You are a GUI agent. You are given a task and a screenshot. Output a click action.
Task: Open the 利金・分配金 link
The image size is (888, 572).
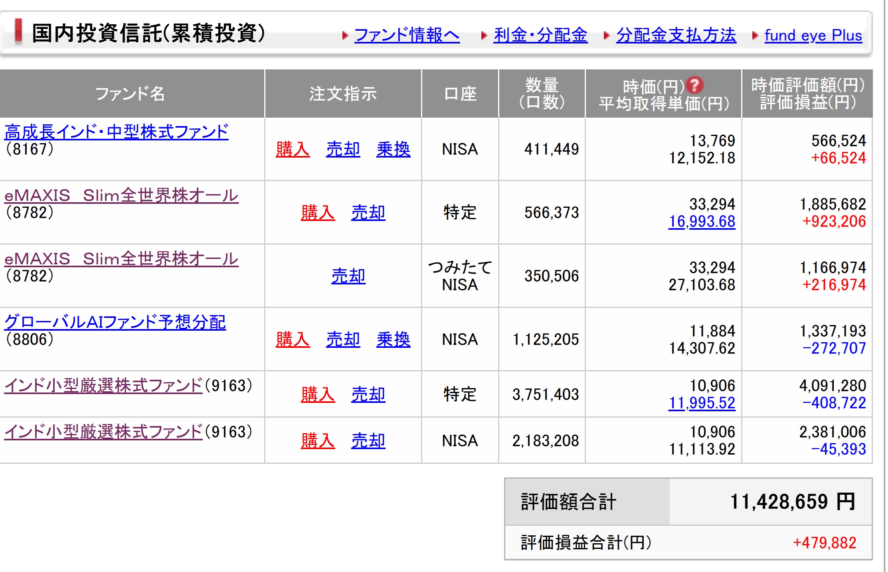pyautogui.click(x=540, y=35)
